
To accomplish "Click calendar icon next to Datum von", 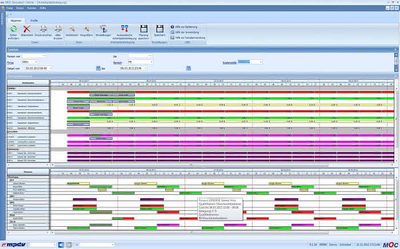I will (98, 68).
